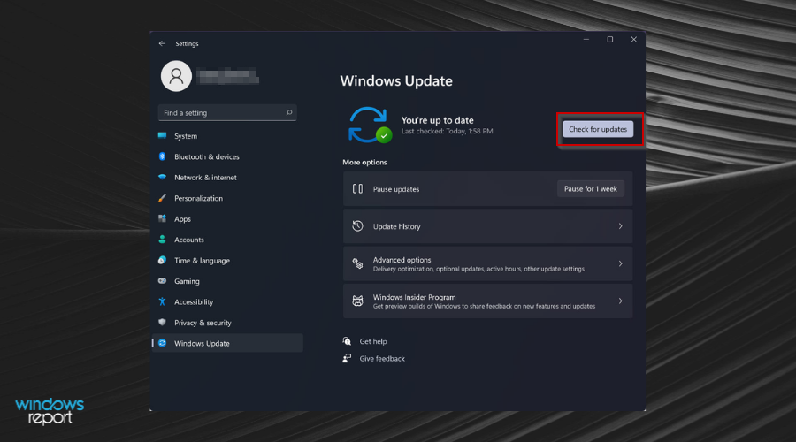Click the Accounts person icon
796x442 pixels.
(x=163, y=240)
